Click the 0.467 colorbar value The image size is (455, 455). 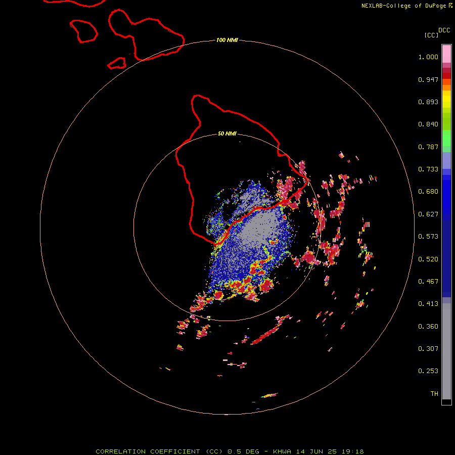(x=428, y=282)
